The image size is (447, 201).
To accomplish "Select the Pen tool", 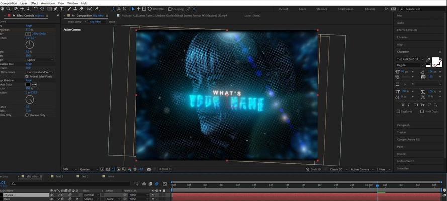I will click(x=55, y=9).
